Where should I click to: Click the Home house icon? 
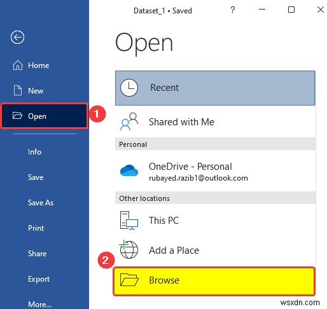pos(18,65)
